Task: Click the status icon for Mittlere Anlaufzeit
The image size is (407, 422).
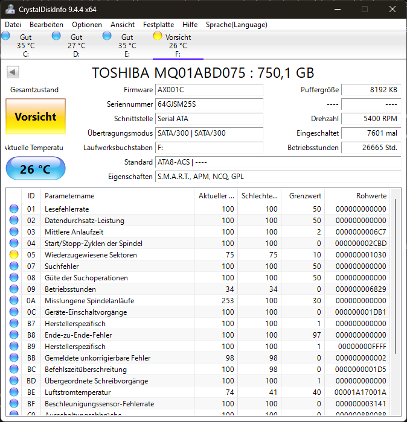Action: pyautogui.click(x=14, y=231)
